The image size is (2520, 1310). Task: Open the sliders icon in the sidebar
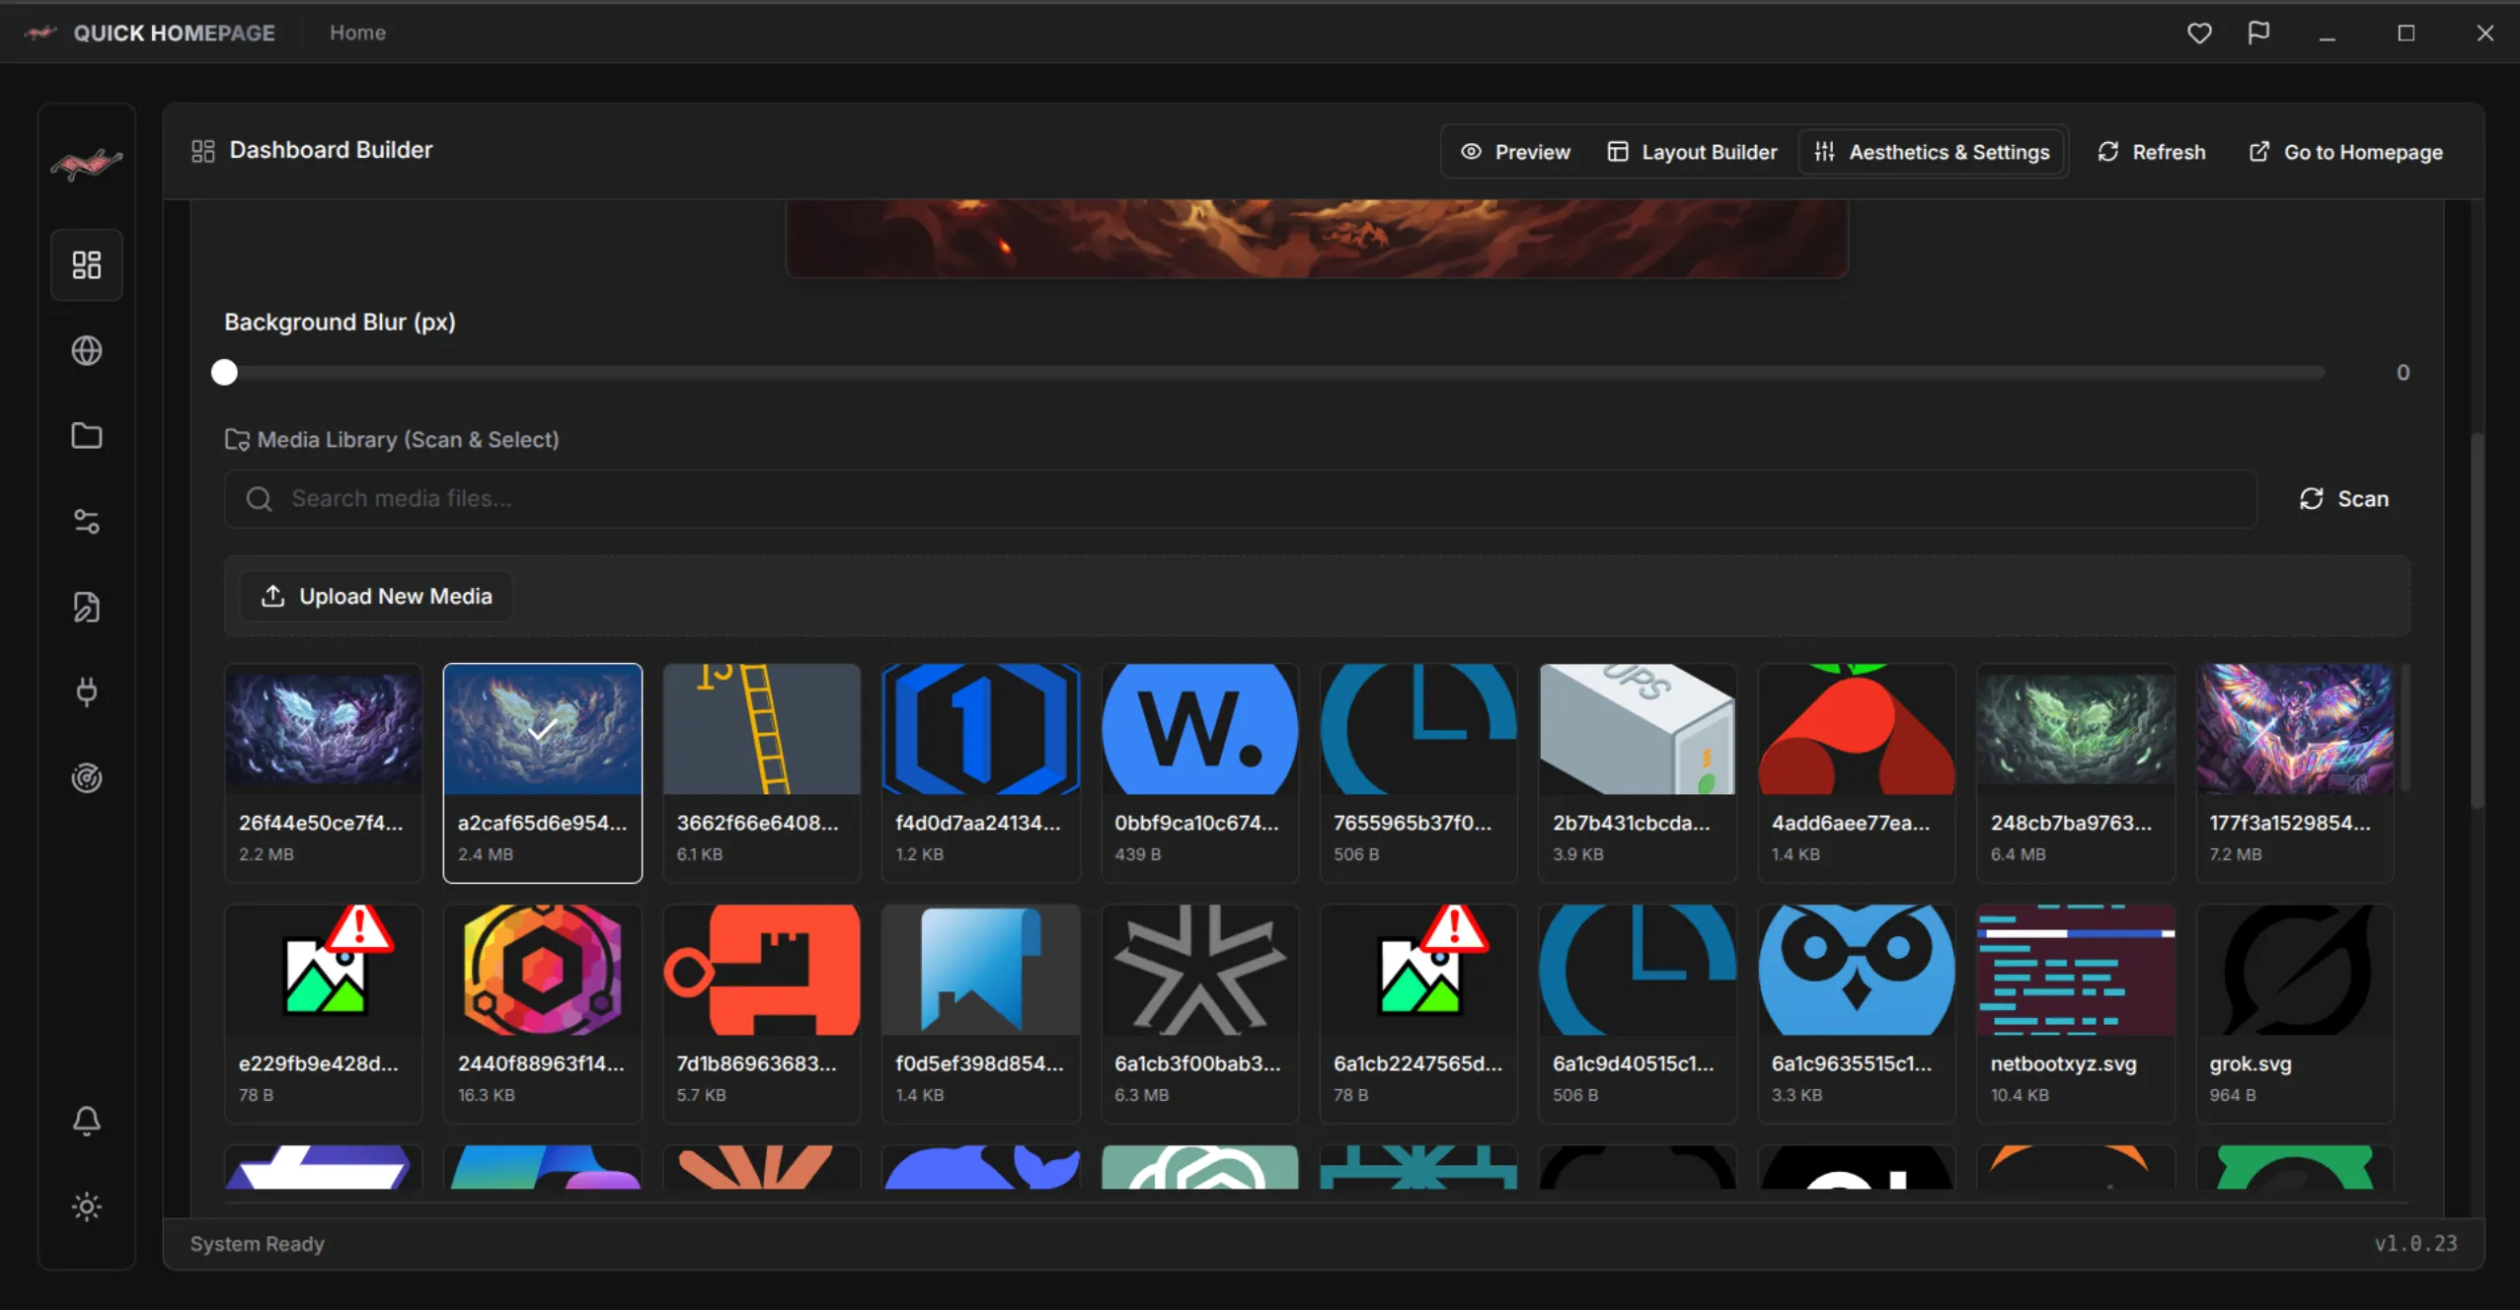click(x=87, y=521)
